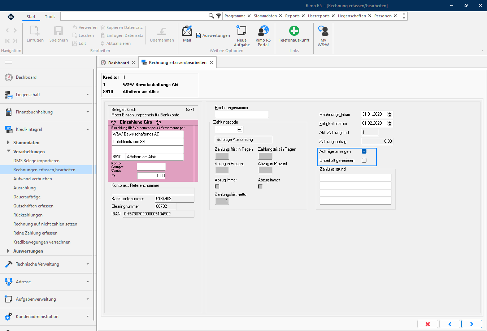The image size is (487, 331).
Task: Open Aufwand verbuchen entry
Action: tap(32, 179)
